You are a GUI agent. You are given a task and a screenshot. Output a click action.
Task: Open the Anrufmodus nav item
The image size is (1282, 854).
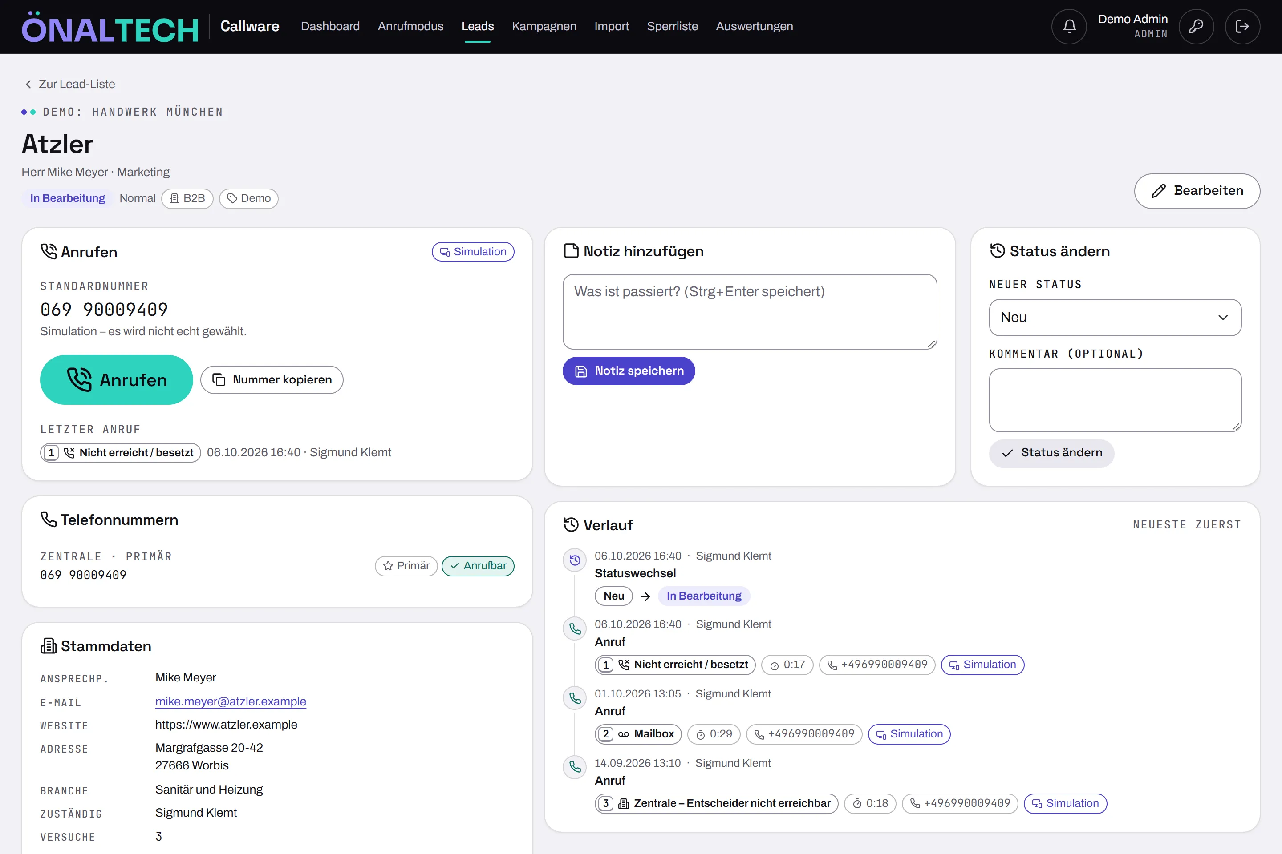tap(410, 26)
